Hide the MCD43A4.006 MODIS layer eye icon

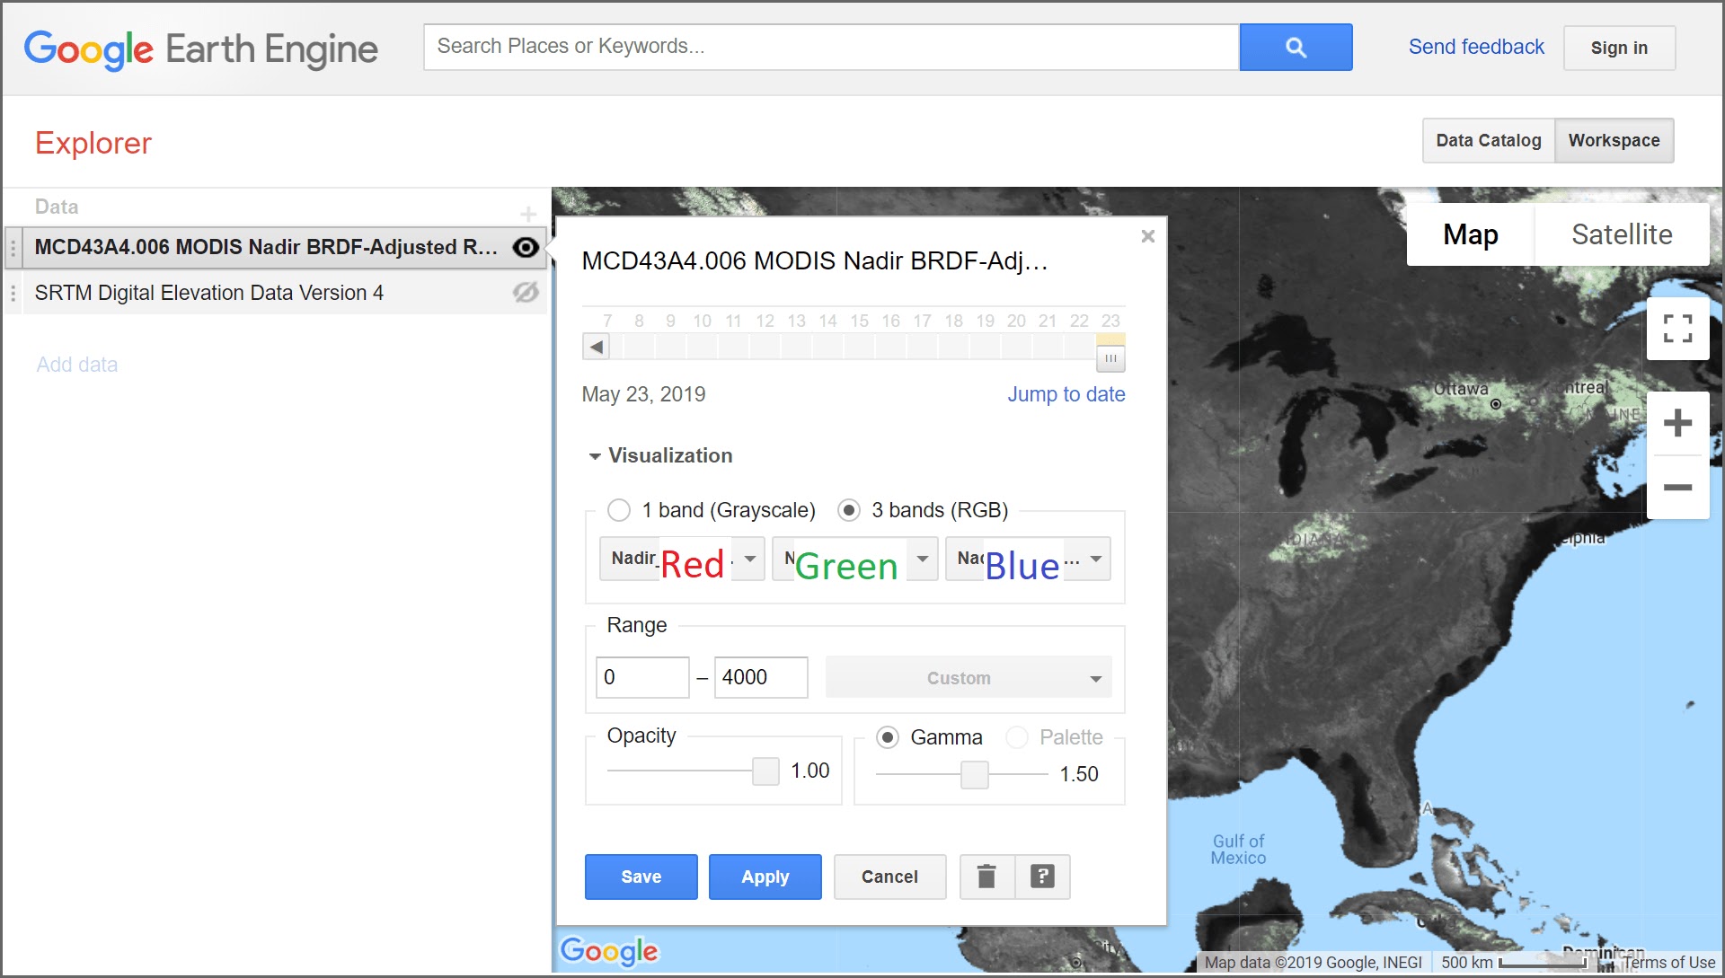(526, 247)
